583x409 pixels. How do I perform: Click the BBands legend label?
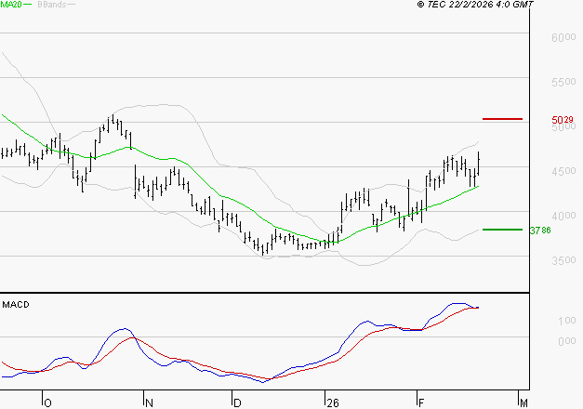[52, 5]
